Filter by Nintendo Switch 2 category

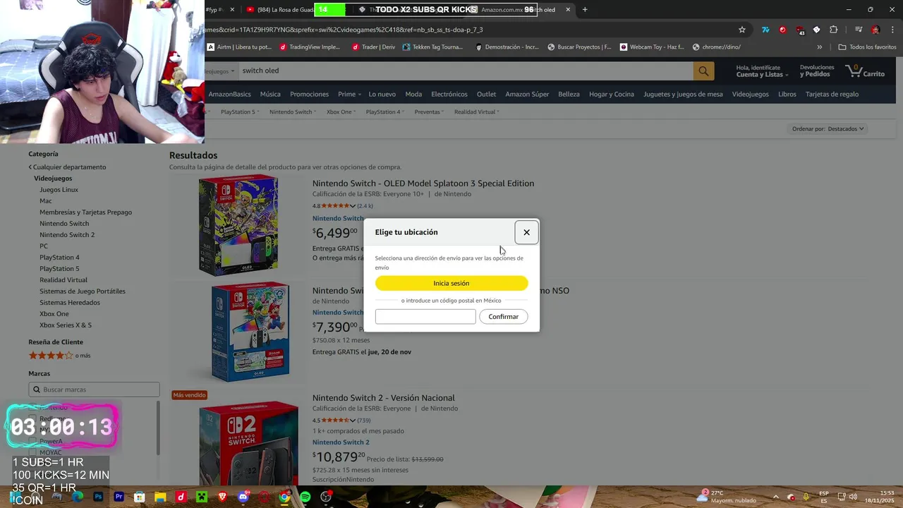coord(67,235)
